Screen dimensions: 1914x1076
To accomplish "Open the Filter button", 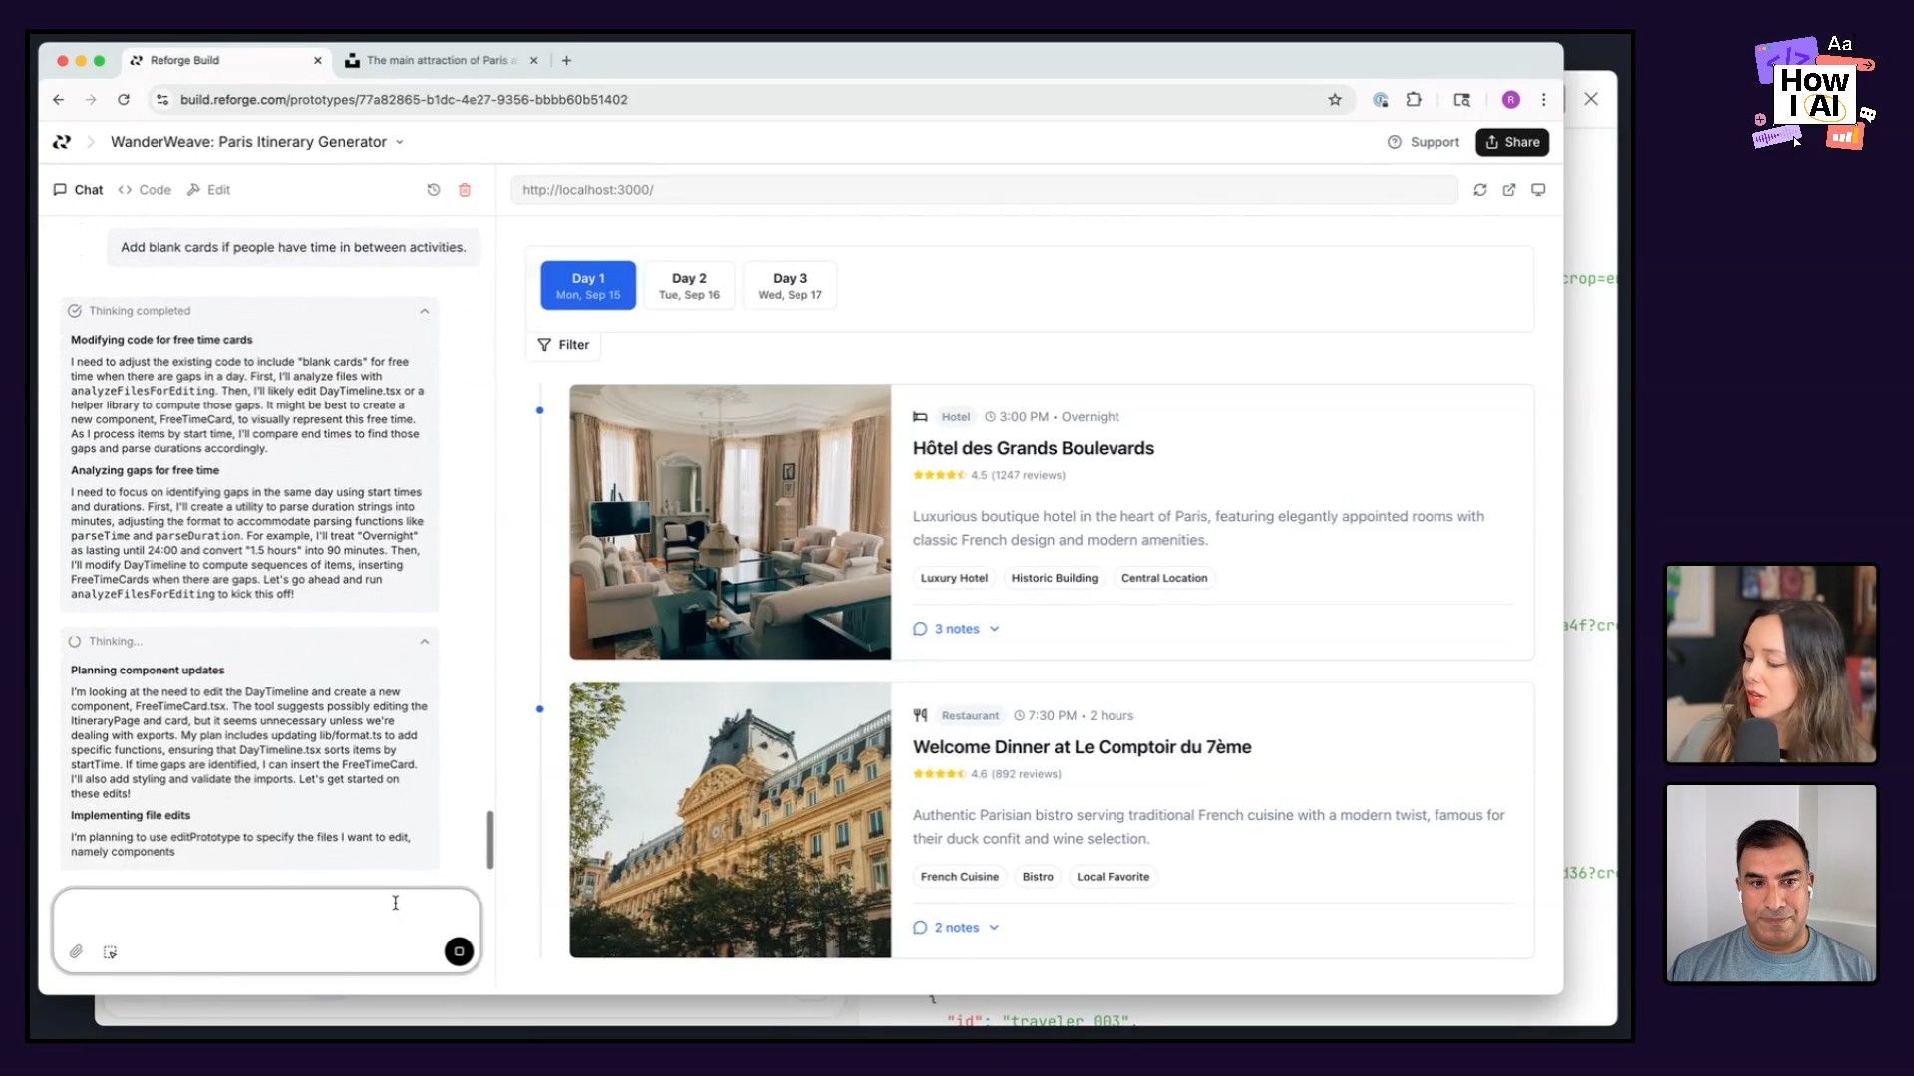I will (x=563, y=345).
